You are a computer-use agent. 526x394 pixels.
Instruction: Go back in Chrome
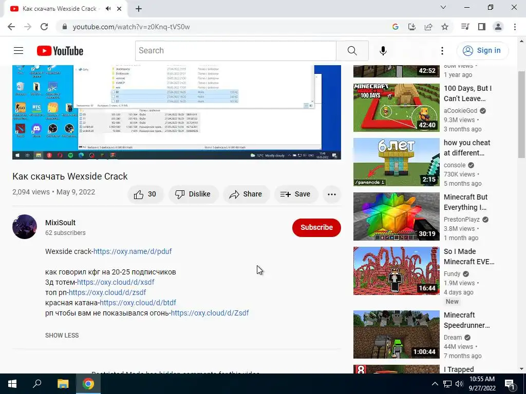pos(11,27)
